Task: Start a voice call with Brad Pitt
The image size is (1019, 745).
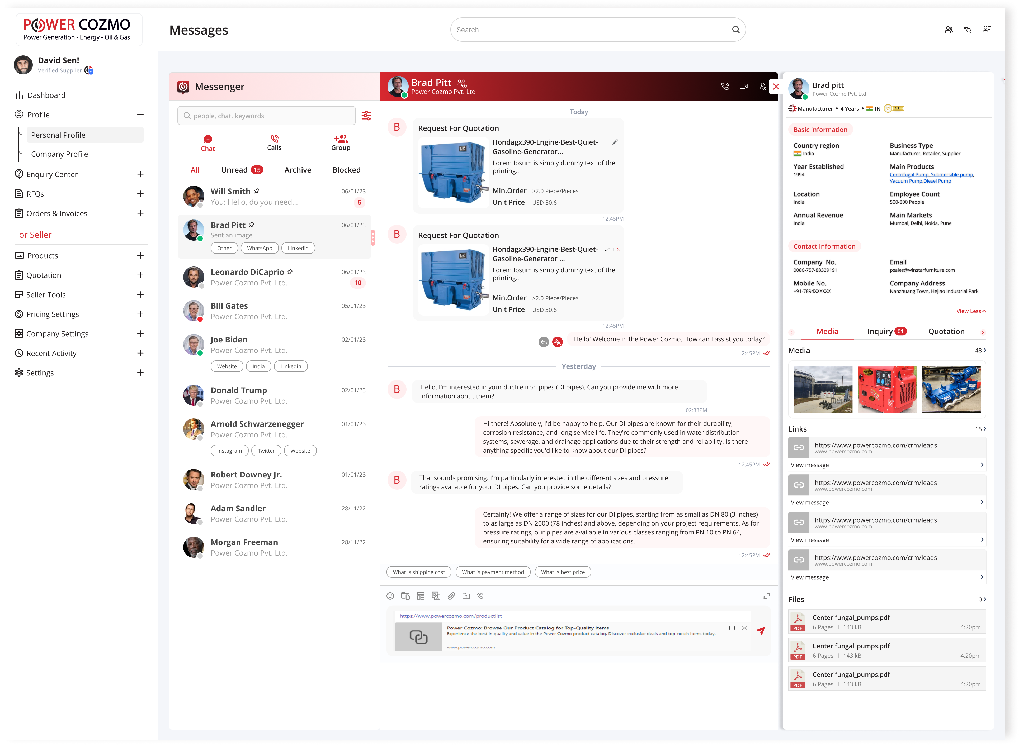Action: click(725, 86)
